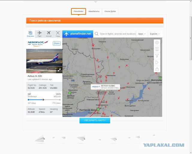Focus the Search flights, airports and locations field
This screenshot has width=192, height=154.
point(118,34)
